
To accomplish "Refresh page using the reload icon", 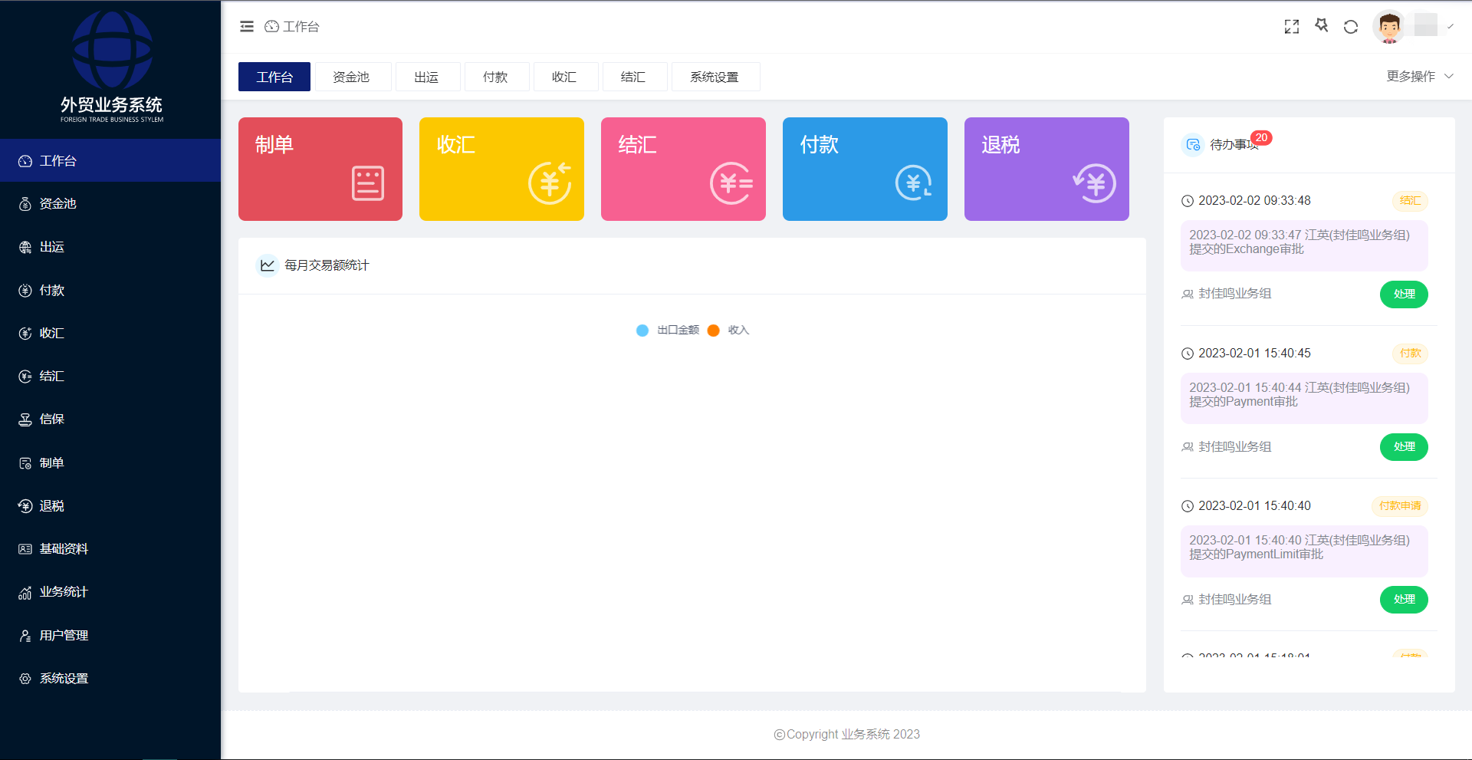I will click(x=1351, y=27).
